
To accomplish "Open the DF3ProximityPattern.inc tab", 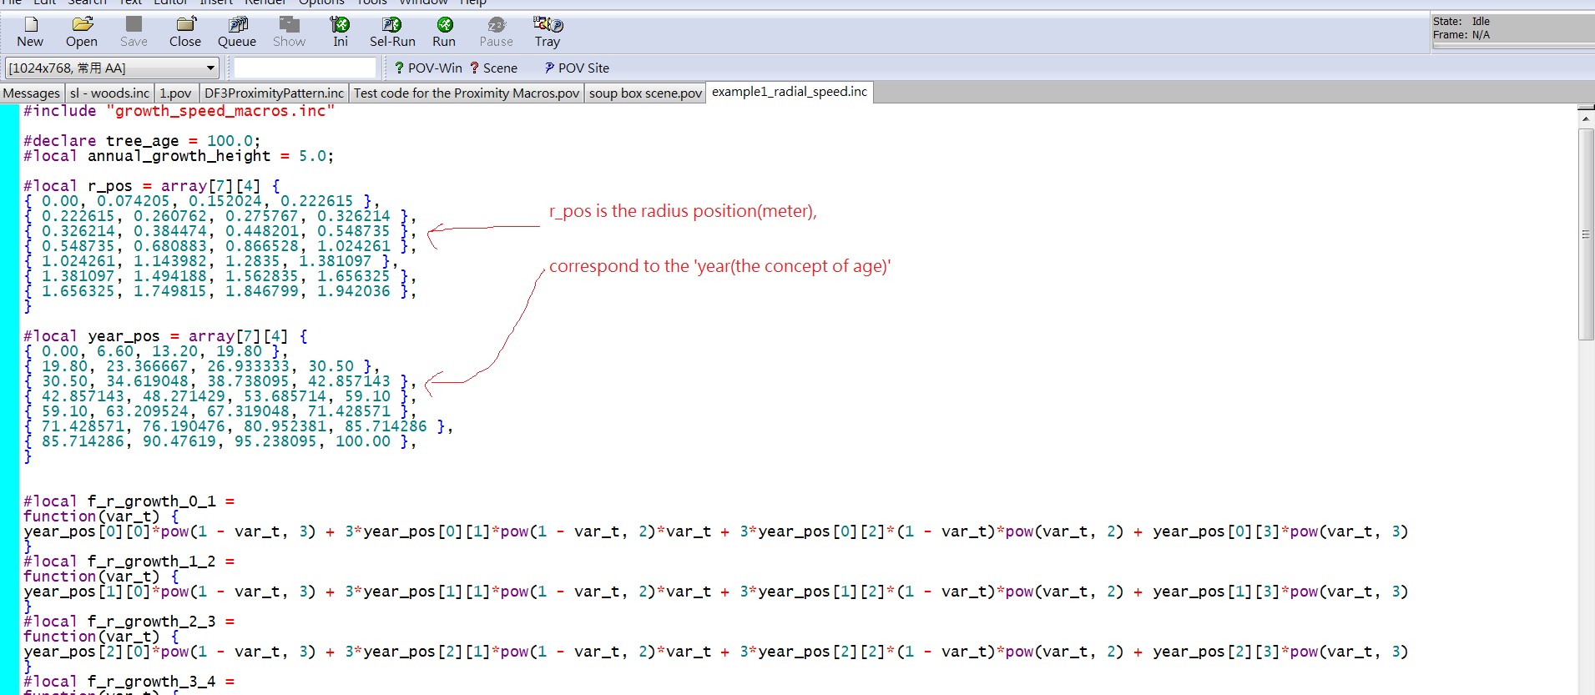I will pyautogui.click(x=274, y=93).
